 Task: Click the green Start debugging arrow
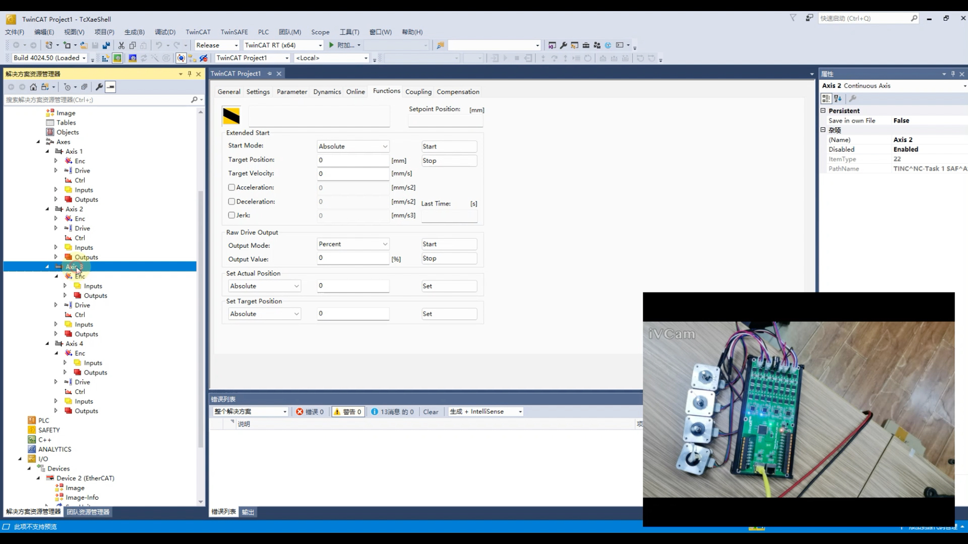click(331, 45)
